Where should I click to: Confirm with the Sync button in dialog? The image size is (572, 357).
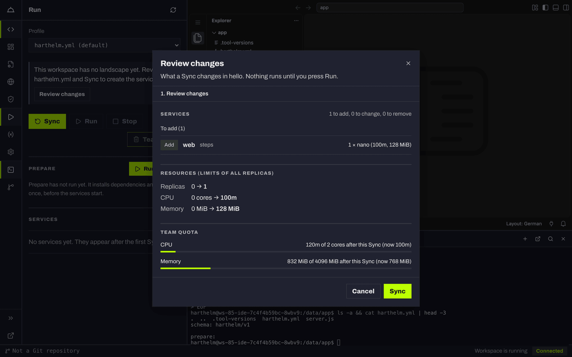[x=397, y=291]
